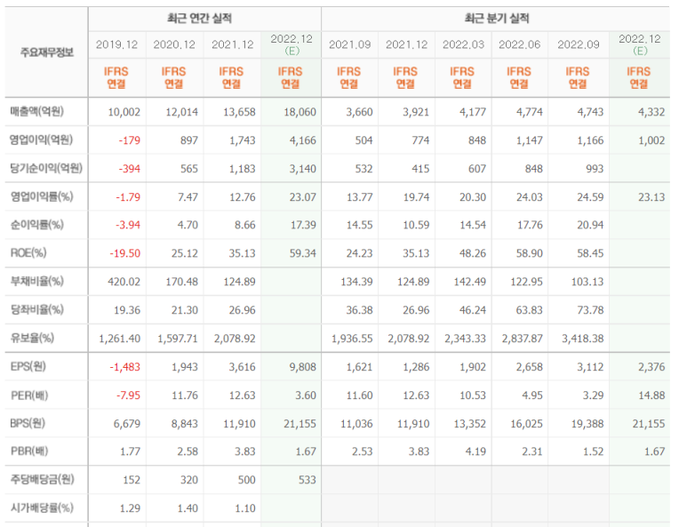The image size is (687, 527).
Task: Click the 2021.09 quarterly column header
Action: point(349,44)
